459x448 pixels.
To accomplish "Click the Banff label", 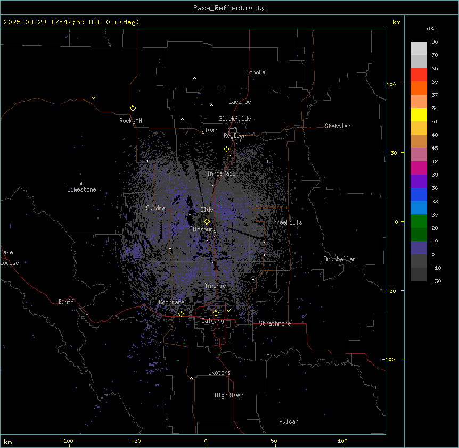I will (66, 302).
